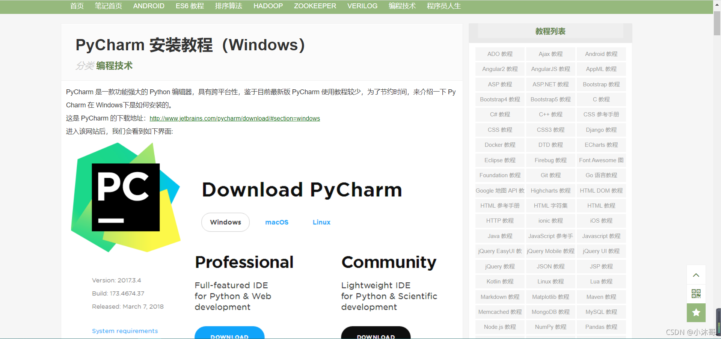Viewport: 721px width, 339px height.
Task: Open the JSON 教程 link
Action: tap(551, 267)
